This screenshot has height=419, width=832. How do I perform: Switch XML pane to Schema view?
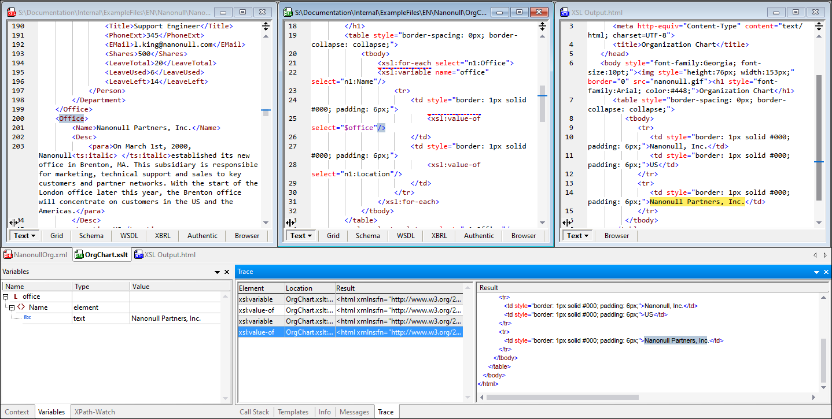tap(91, 235)
